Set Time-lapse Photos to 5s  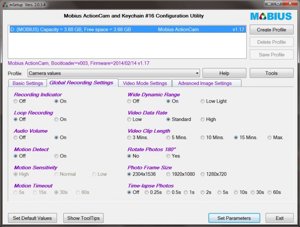pyautogui.click(x=223, y=192)
